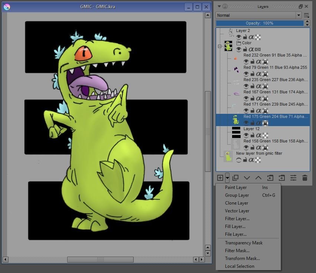Click the Krita icon in GMIC window title
The height and width of the screenshot is (273, 316).
(7, 7)
